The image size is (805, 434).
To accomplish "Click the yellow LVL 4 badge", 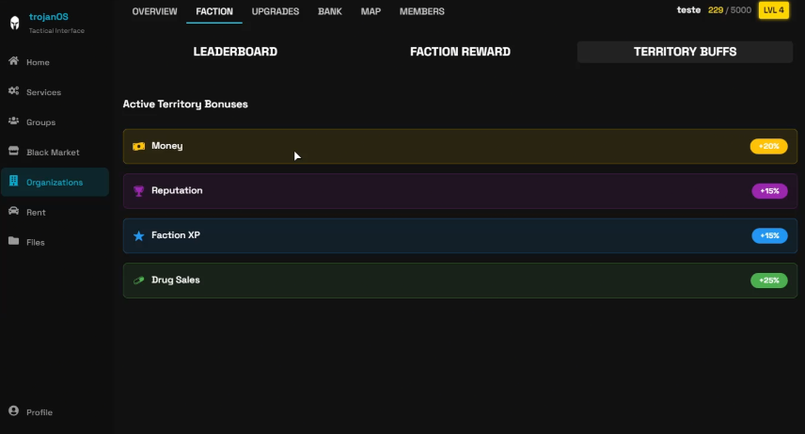I will point(774,10).
